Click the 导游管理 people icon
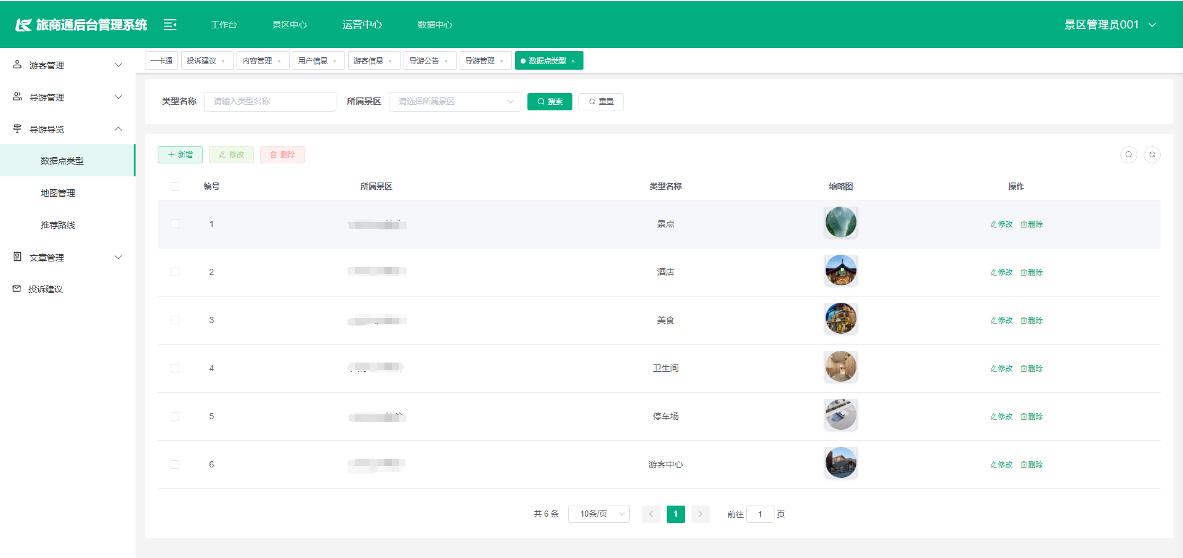Screen dimensions: 1183x558 (17, 97)
